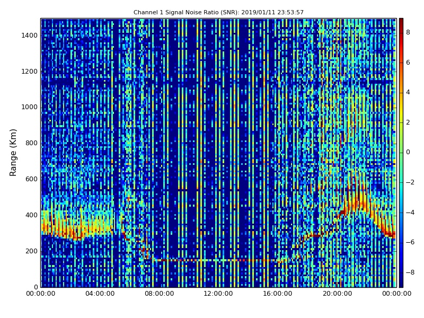This screenshot has width=424, height=318.
Task: Click the colorbar label −6
Action: pos(410,242)
